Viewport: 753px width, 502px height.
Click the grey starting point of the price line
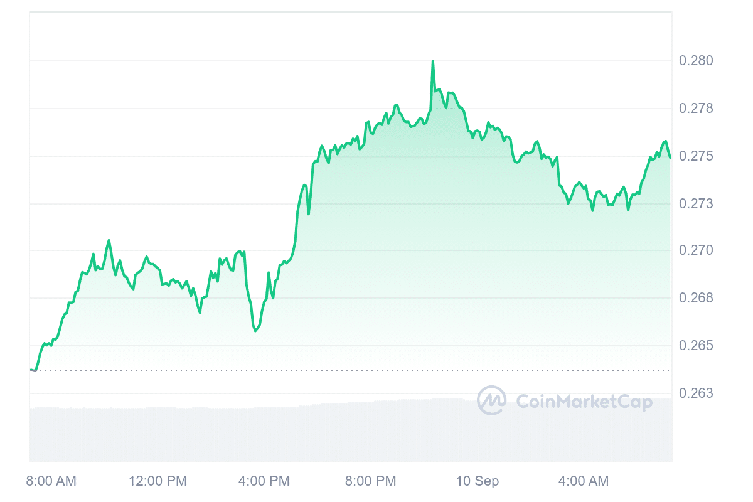[x=33, y=370]
